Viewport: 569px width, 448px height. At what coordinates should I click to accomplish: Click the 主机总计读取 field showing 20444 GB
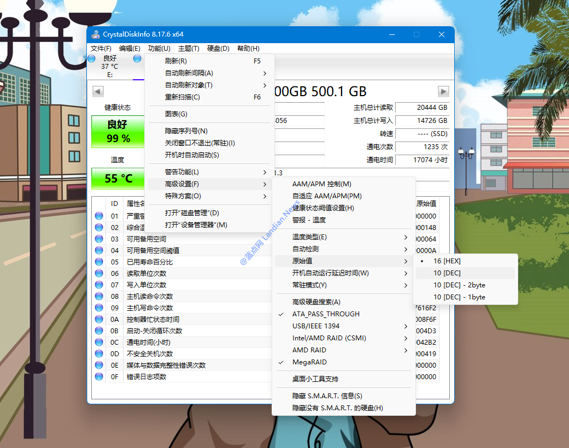[422, 108]
